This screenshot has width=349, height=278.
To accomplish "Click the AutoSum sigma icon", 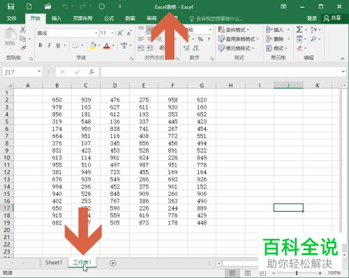I will pos(299,29).
